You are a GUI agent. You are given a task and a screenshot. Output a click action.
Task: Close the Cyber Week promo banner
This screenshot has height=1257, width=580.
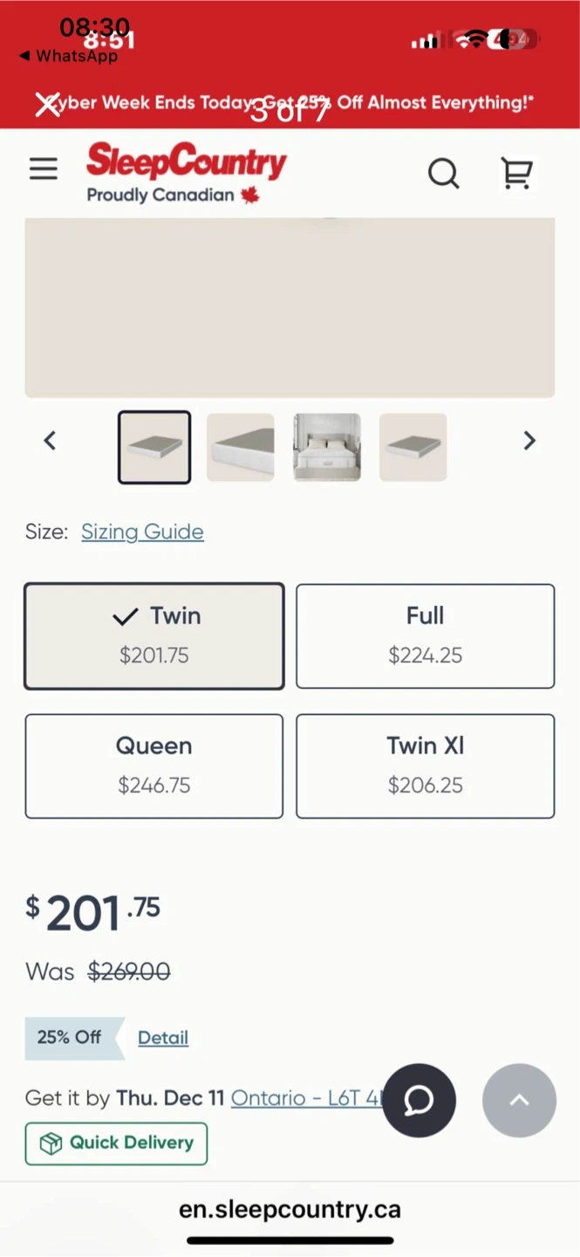pos(47,105)
